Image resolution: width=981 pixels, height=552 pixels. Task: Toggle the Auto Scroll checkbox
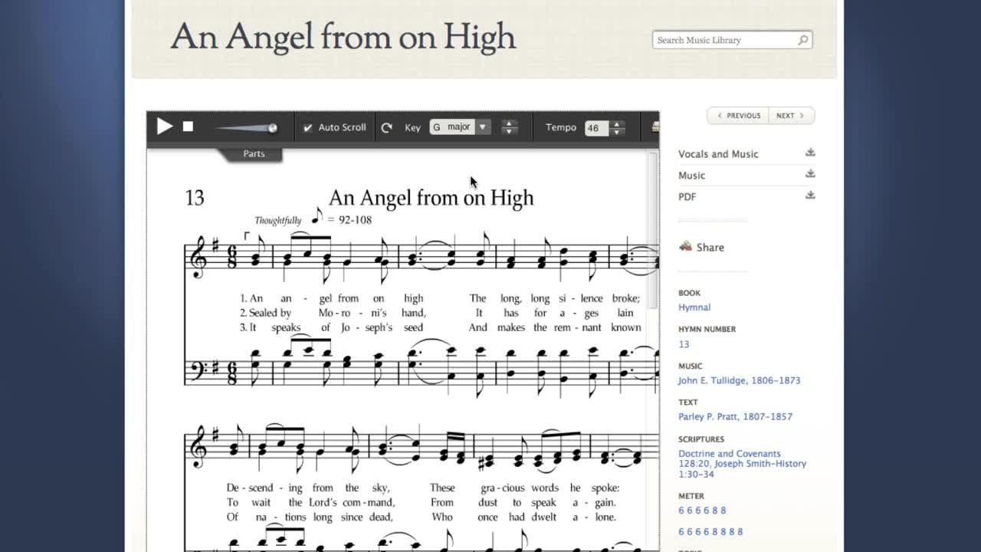(x=308, y=127)
